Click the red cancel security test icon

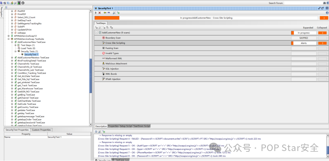100,13
